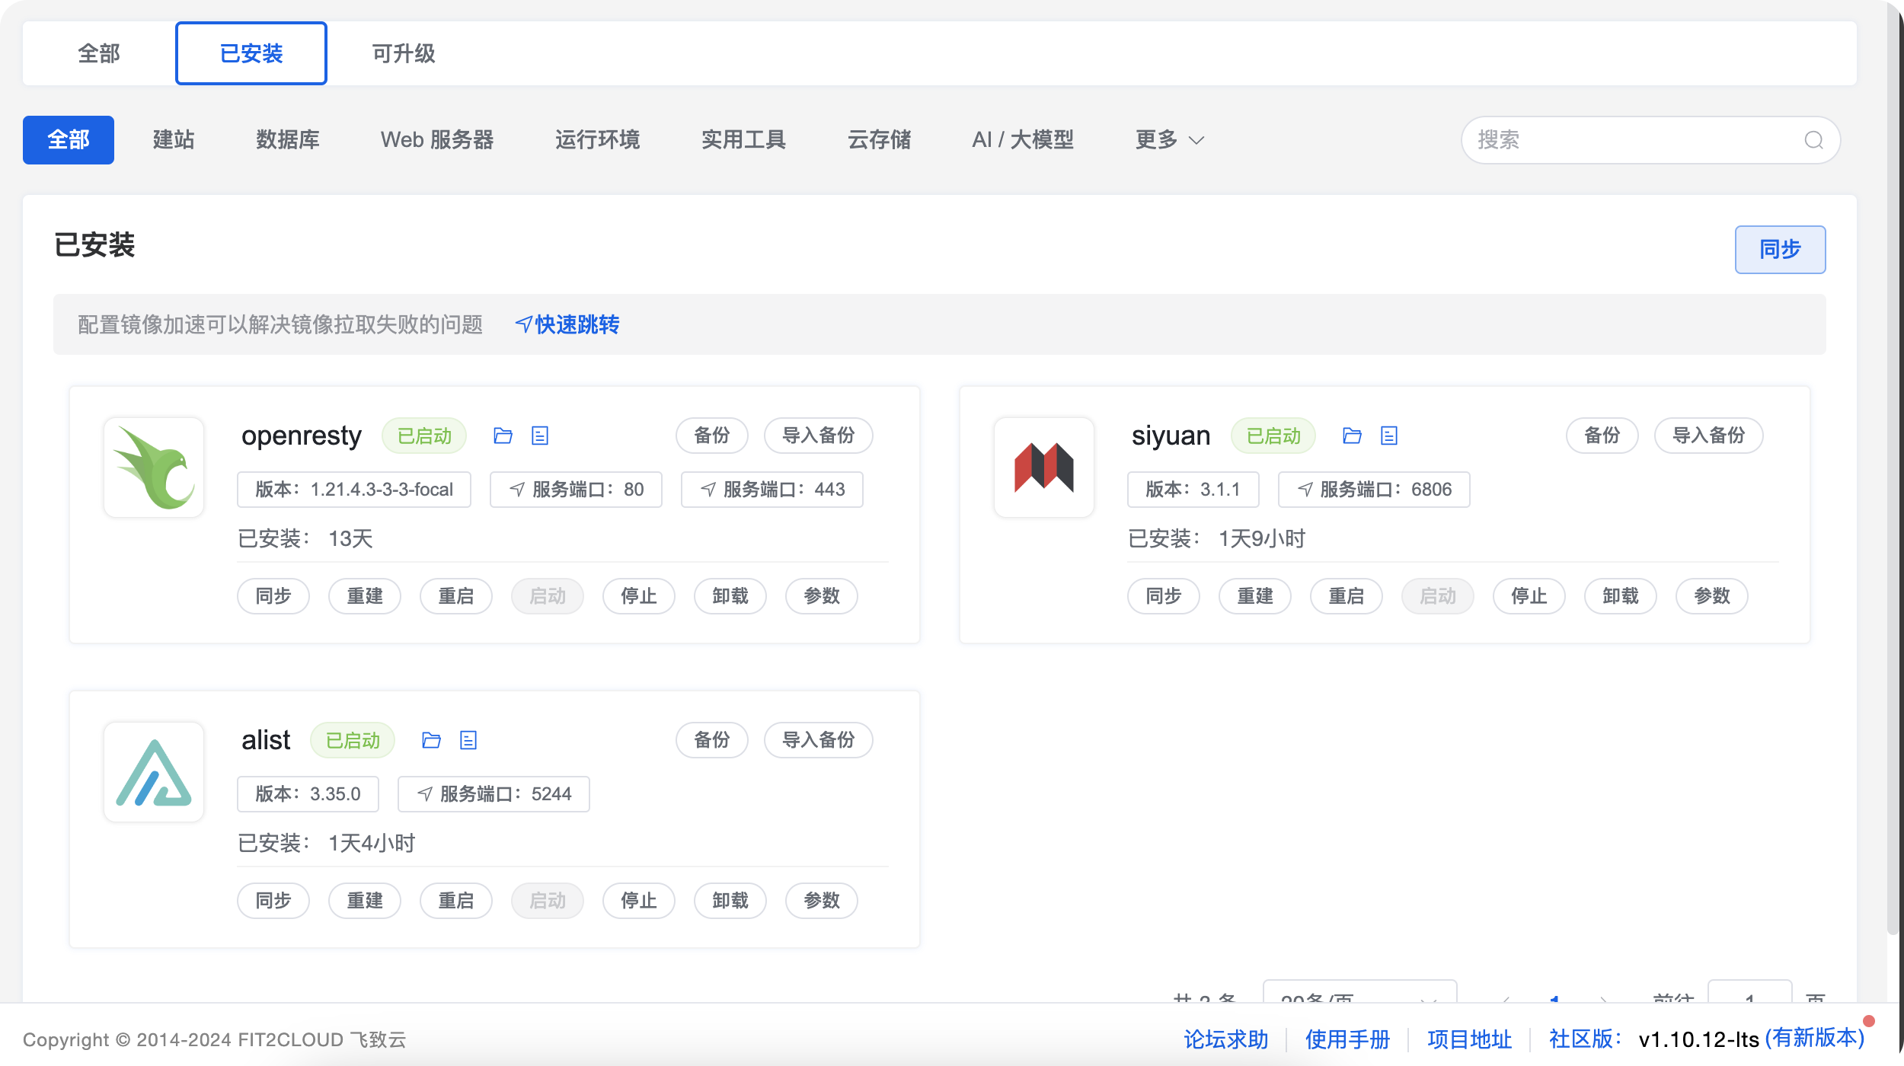1904x1066 pixels.
Task: Click the alist app logo
Action: pos(154,772)
